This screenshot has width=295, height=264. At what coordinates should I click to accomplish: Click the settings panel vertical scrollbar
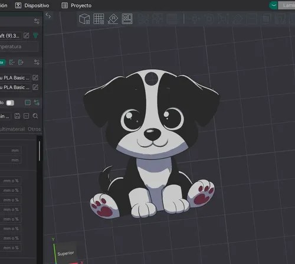coord(40,151)
